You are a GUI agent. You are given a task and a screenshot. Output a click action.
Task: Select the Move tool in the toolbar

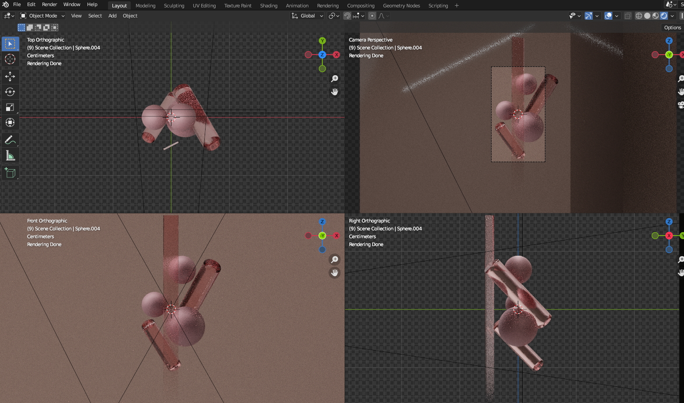10,76
